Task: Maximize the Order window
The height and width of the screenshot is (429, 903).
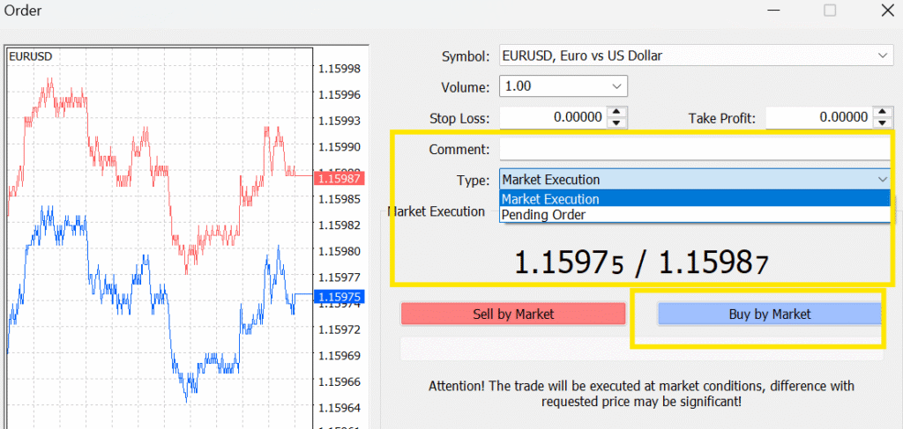Action: [x=829, y=11]
